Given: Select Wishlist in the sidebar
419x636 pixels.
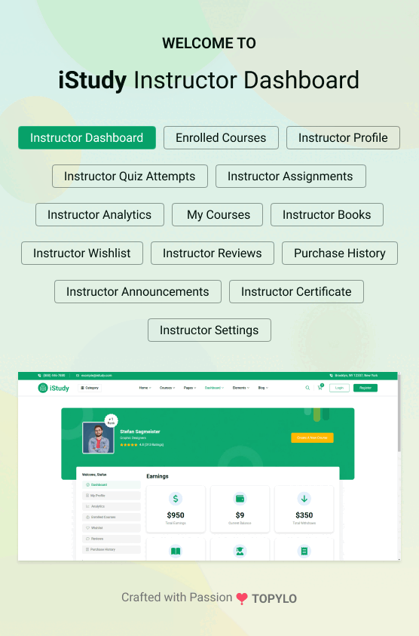Looking at the screenshot, I should (x=112, y=527).
